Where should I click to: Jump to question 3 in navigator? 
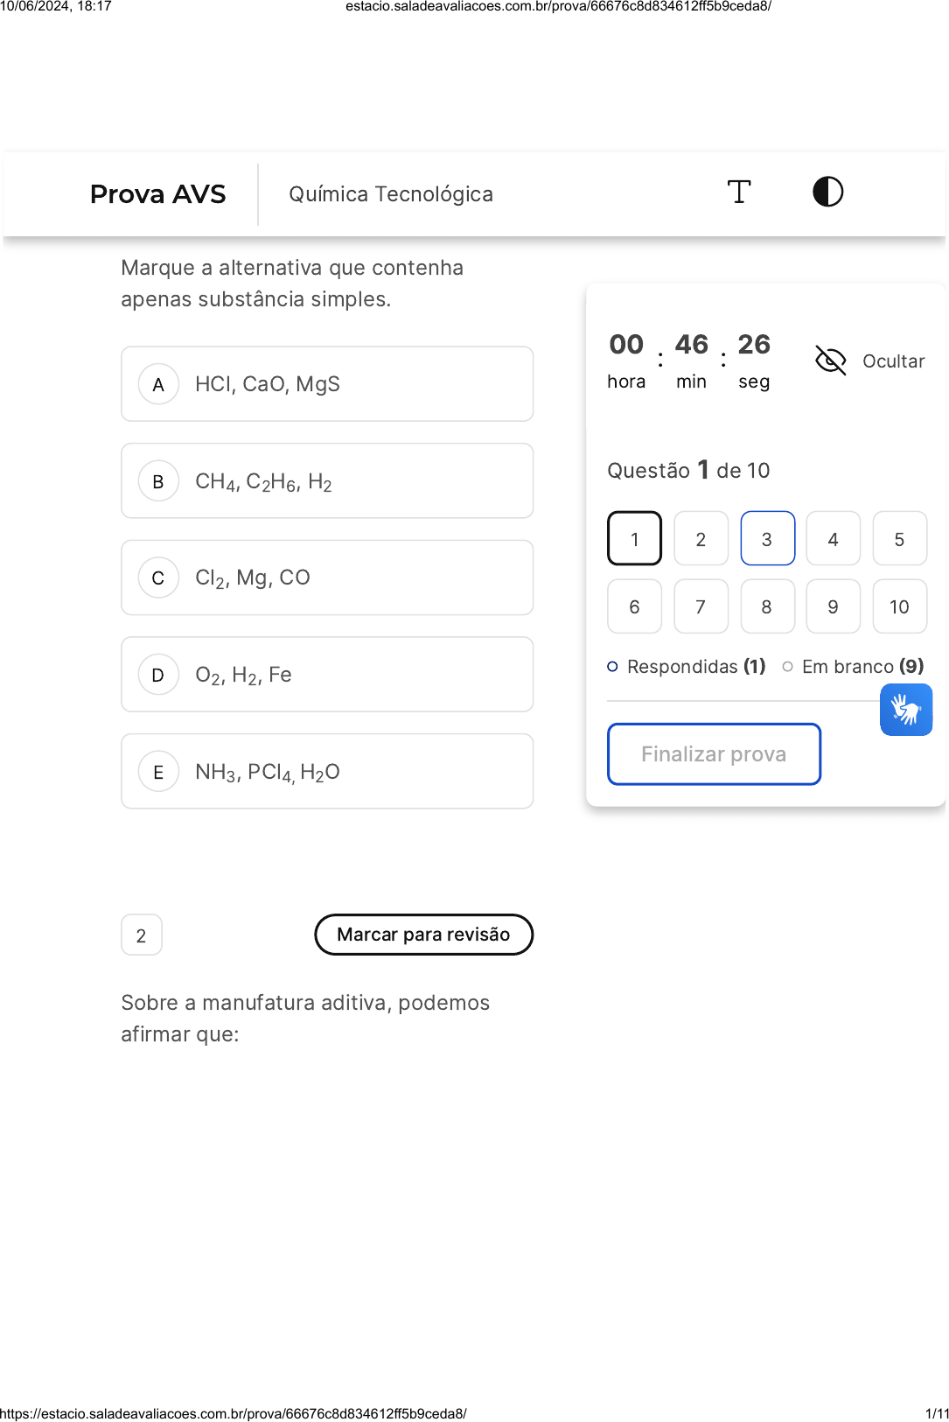pos(767,539)
